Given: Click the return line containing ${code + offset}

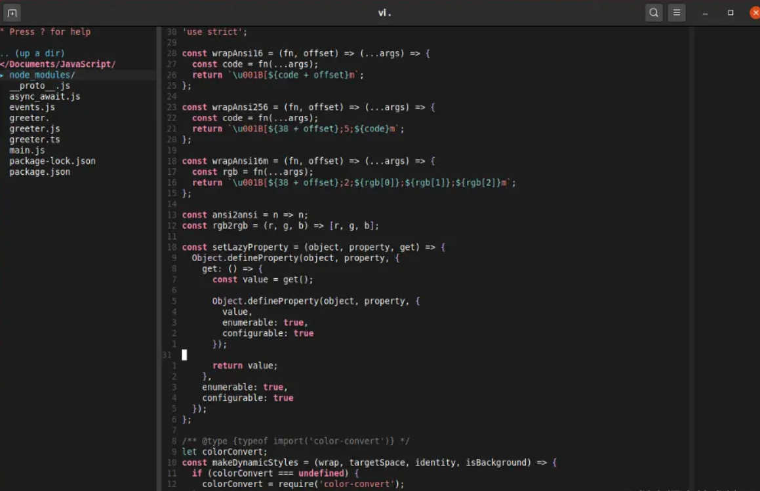Looking at the screenshot, I should click(278, 75).
